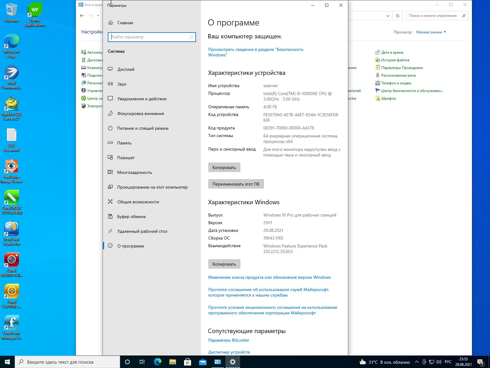The height and width of the screenshot is (368, 490).
Task: Open 'Распознавание речи' in Control Panel
Action: (x=395, y=75)
